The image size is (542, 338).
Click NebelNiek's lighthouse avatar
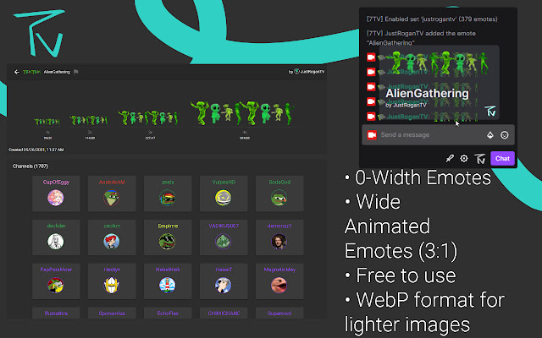pos(168,286)
